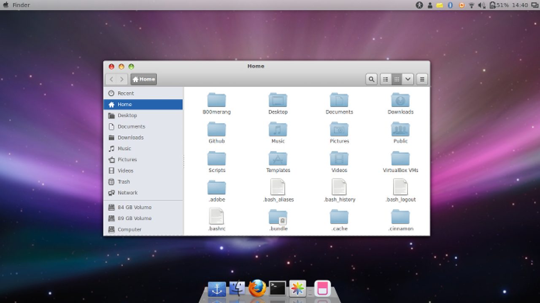Select Recent in the sidebar
This screenshot has height=303, width=540.
click(x=143, y=93)
